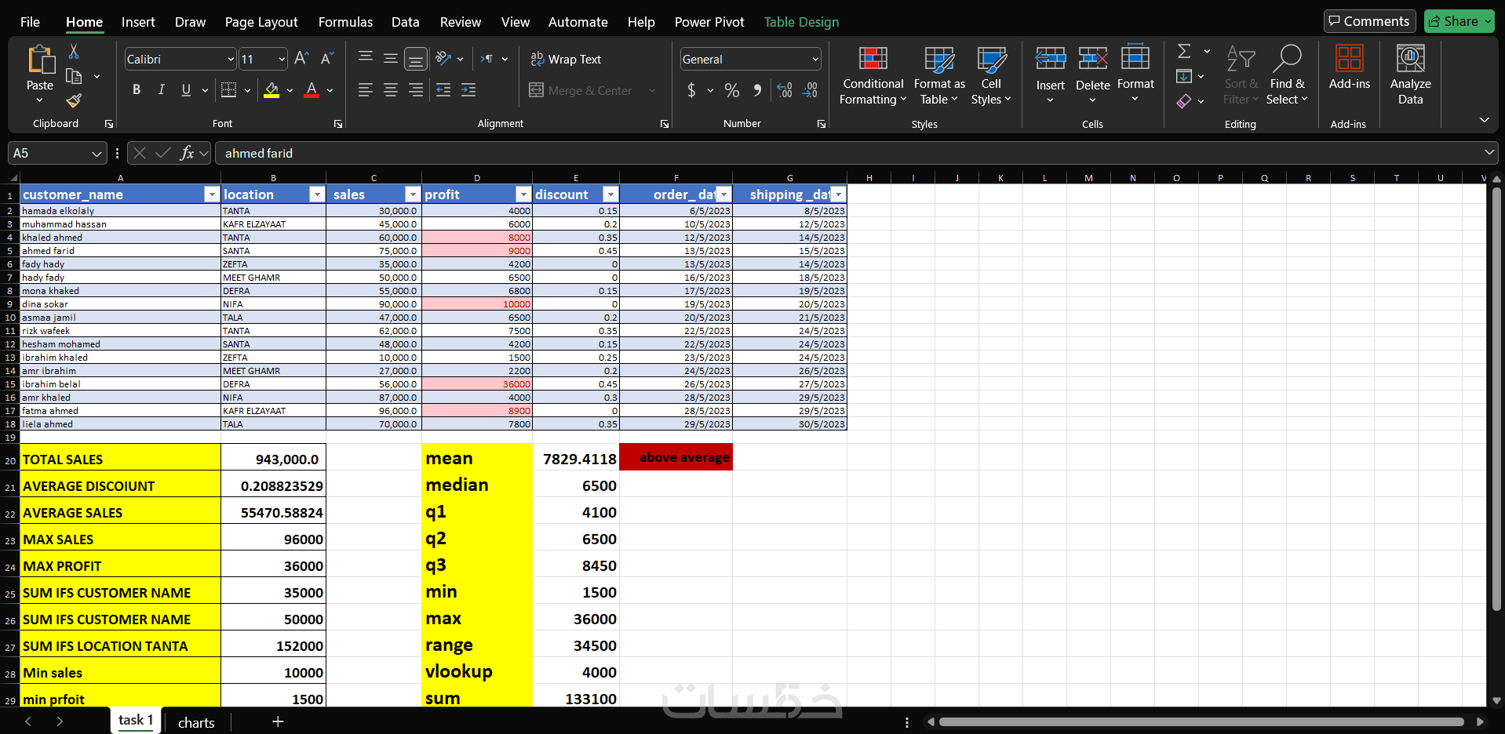Viewport: 1505px width, 734px height.
Task: Decrease decimal places
Action: [x=810, y=90]
